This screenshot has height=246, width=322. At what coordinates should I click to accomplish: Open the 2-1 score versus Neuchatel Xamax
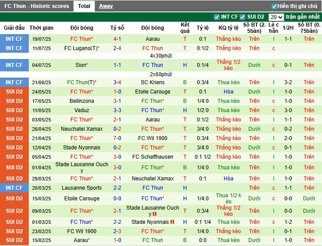pos(117,179)
